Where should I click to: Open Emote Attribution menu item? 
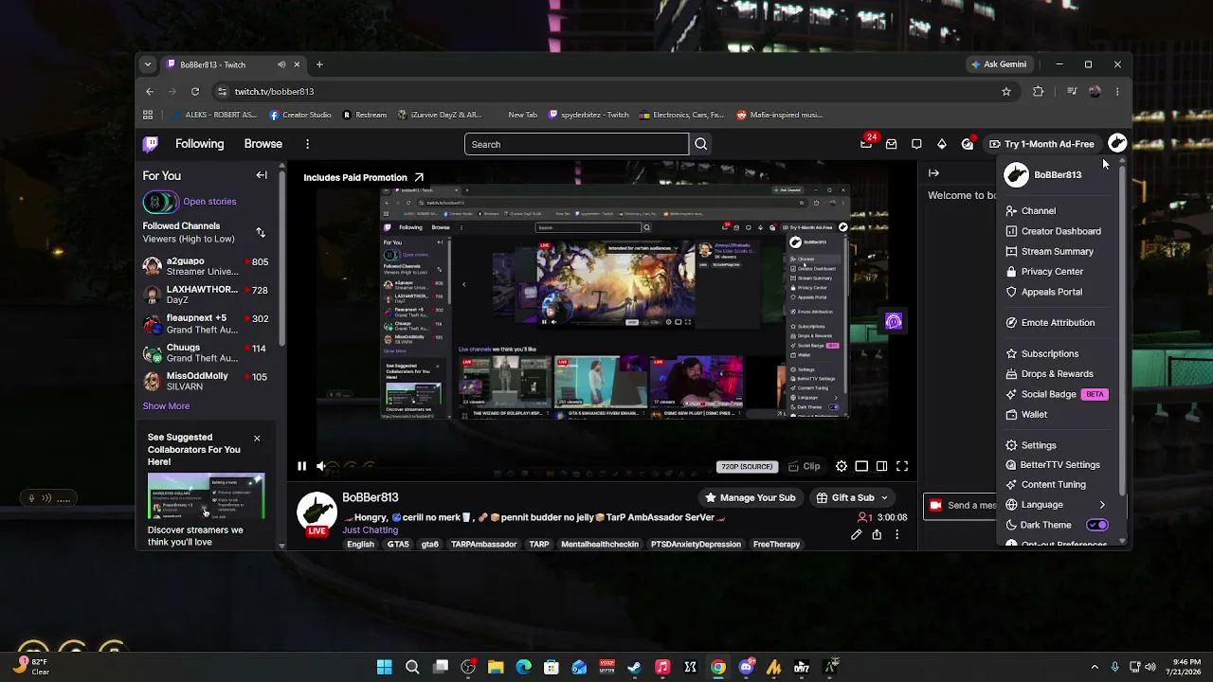1056,322
